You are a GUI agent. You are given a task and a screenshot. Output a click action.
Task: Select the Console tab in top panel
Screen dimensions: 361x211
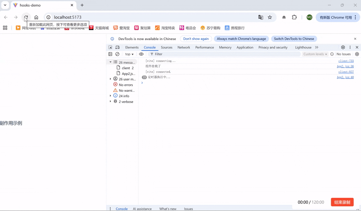click(x=150, y=47)
